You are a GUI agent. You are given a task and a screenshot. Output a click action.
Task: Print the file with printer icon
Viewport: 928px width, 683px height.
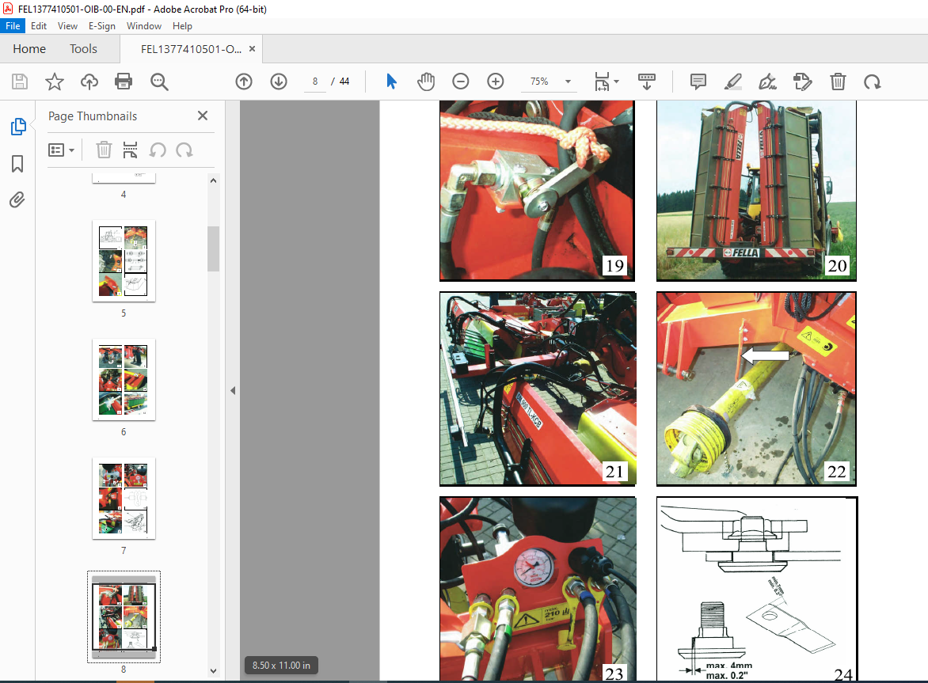point(124,81)
